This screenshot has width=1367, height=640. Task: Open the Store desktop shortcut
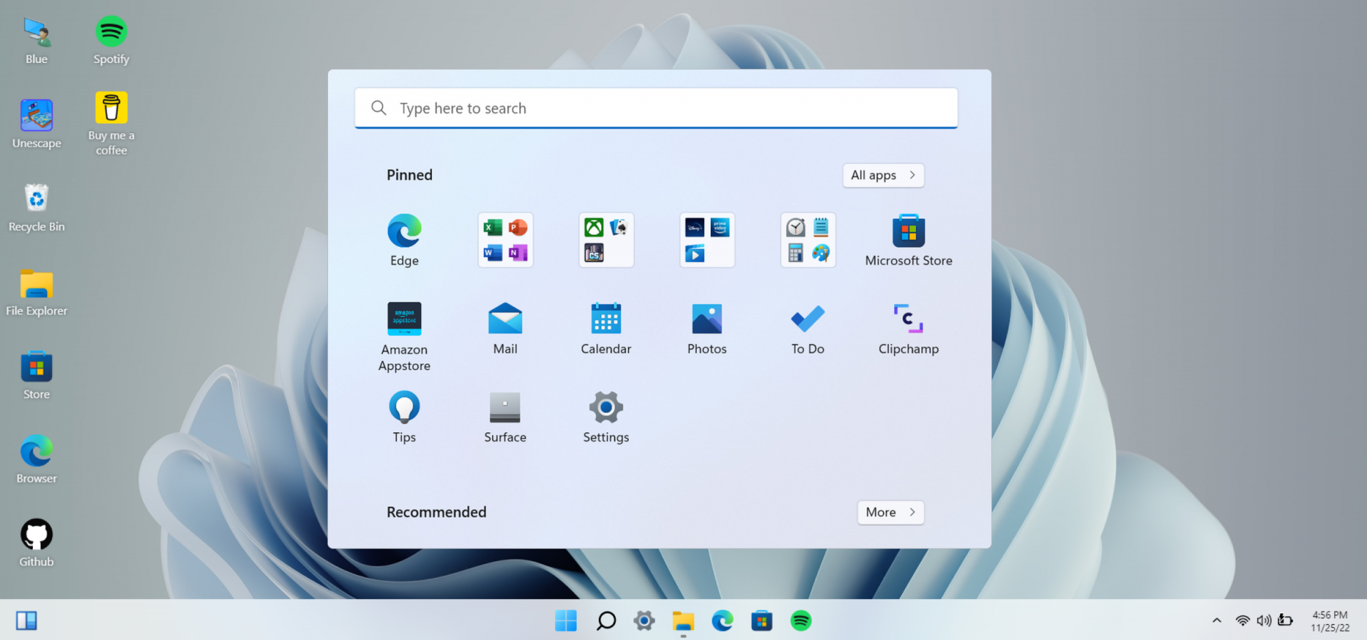click(x=36, y=376)
